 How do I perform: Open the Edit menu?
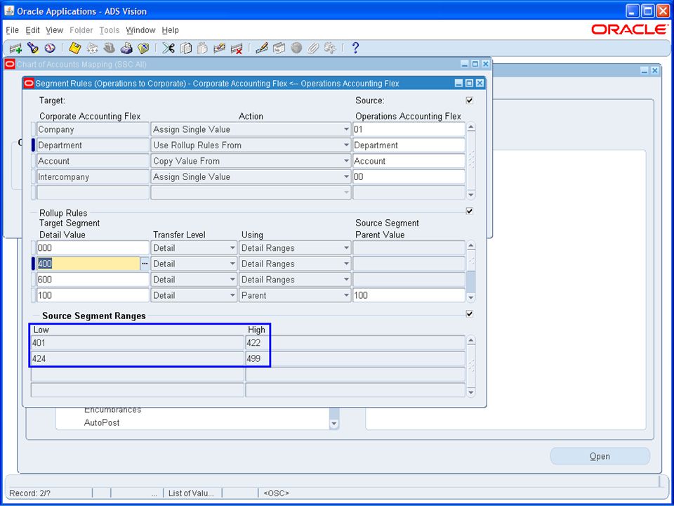(33, 30)
